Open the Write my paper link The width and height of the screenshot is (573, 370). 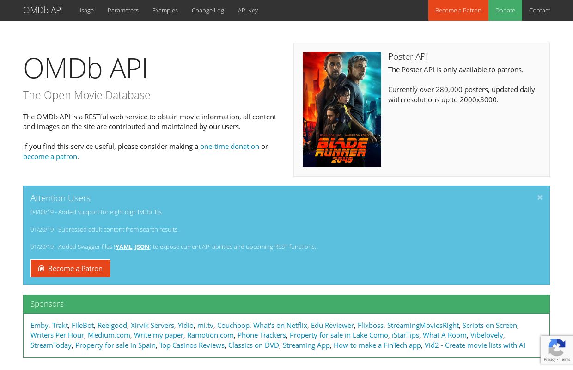click(x=158, y=335)
